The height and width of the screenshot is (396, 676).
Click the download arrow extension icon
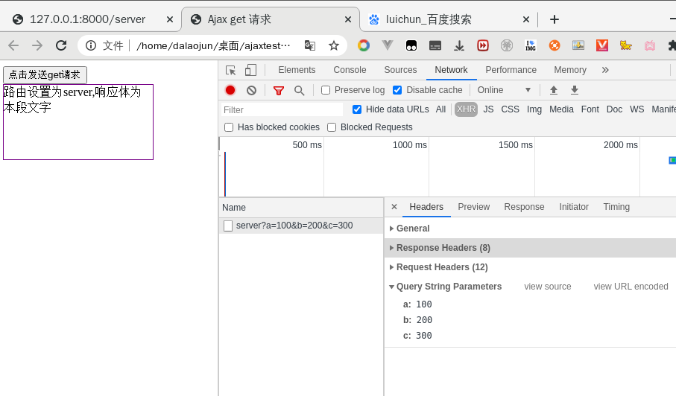(x=459, y=45)
